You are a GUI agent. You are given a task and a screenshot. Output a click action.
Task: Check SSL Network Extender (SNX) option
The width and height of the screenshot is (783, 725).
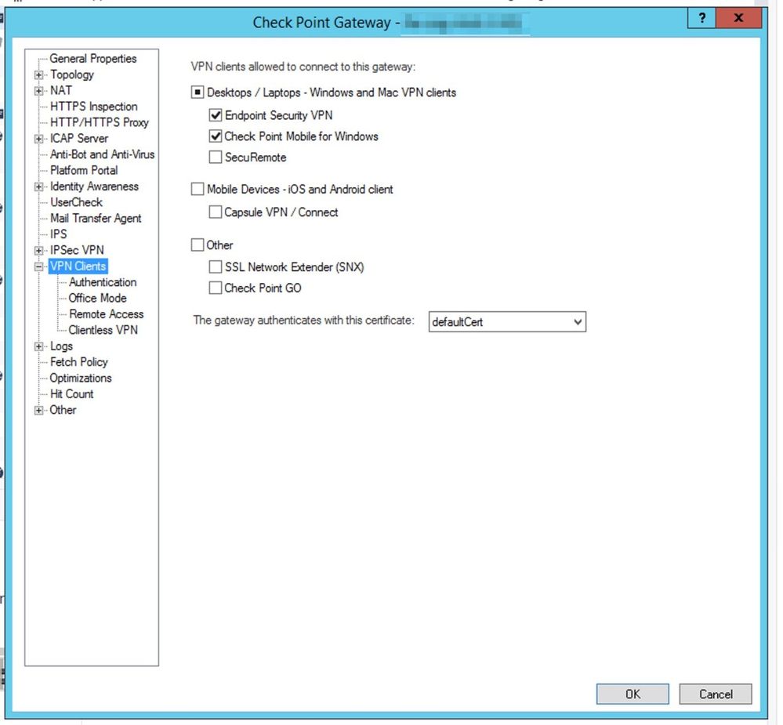[x=216, y=267]
